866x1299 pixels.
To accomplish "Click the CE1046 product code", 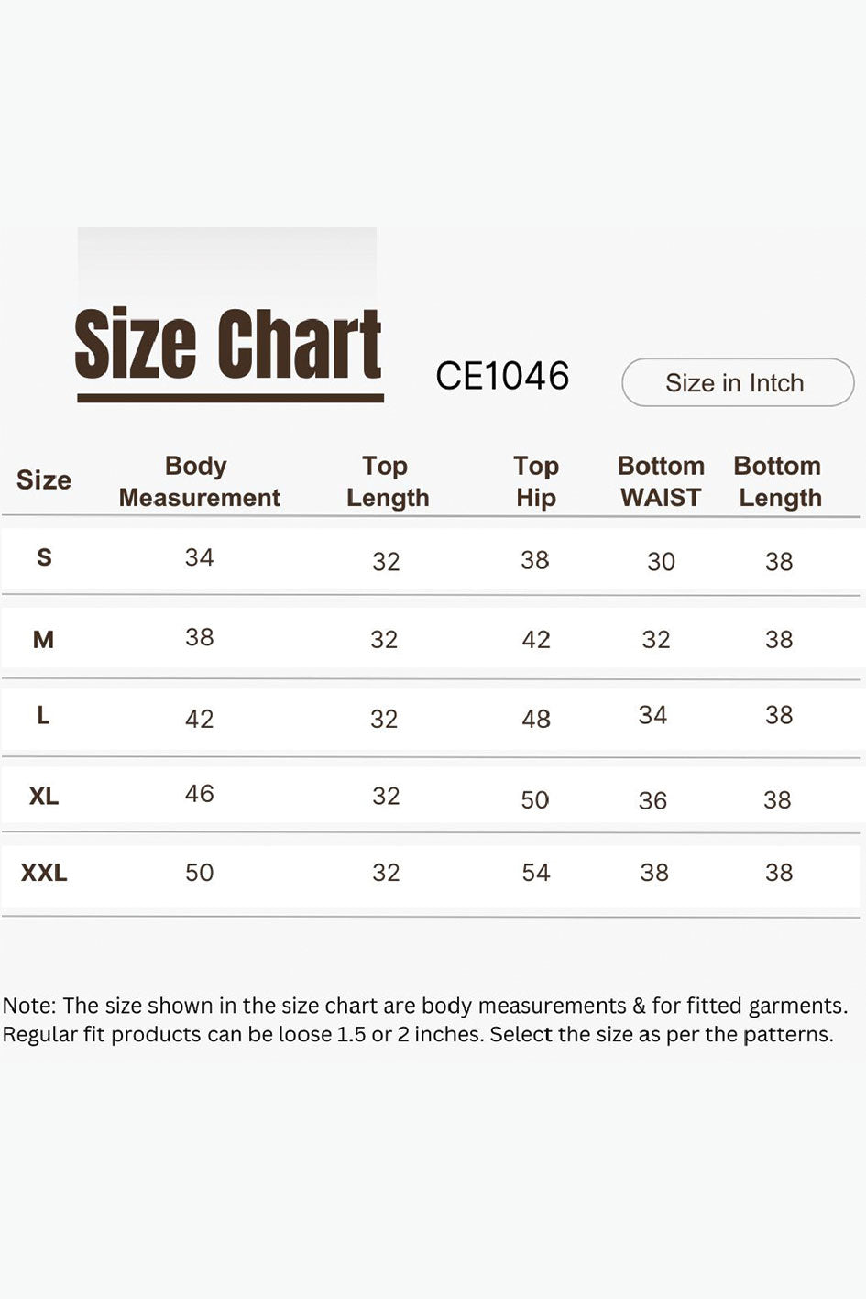I will click(502, 376).
